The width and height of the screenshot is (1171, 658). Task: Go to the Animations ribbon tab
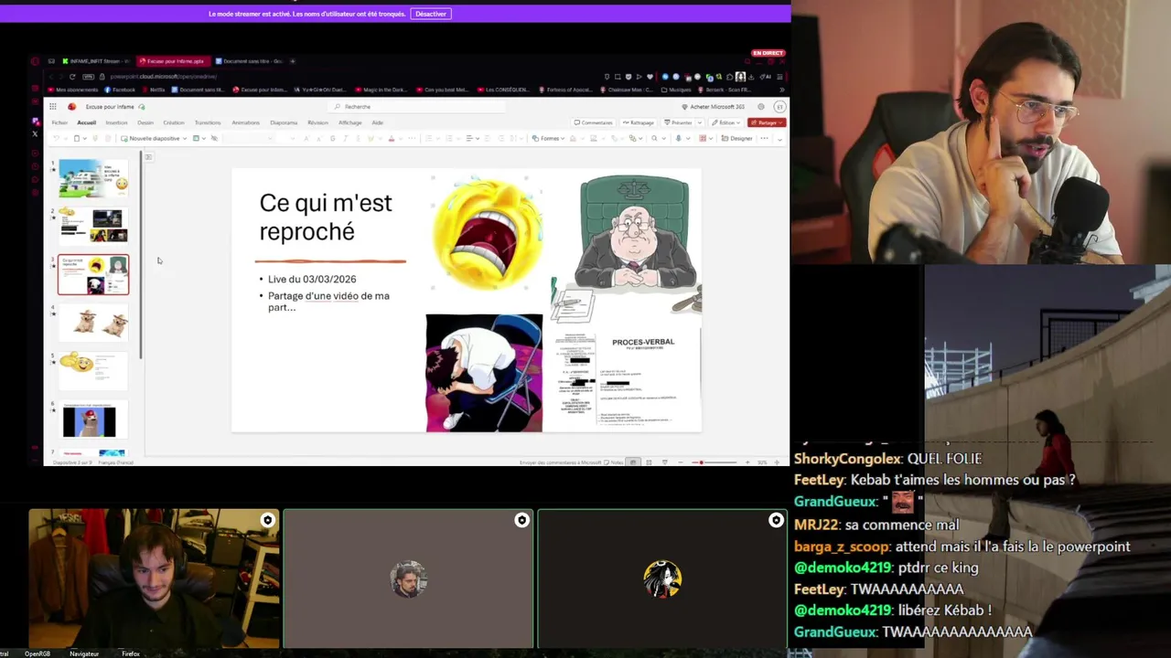click(x=245, y=122)
